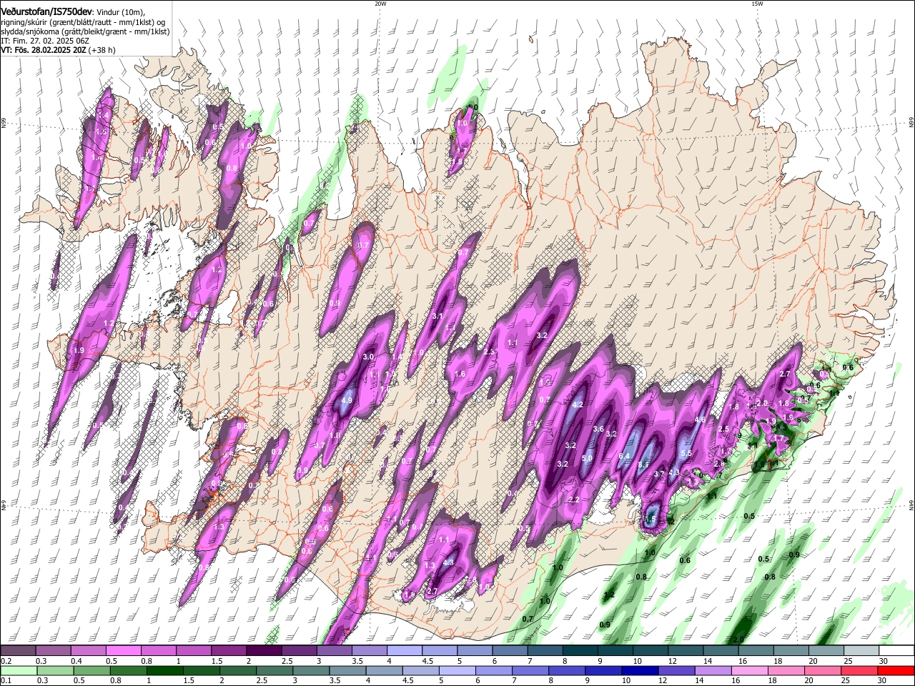Click the 5.5 snowfall value on the map

(x=686, y=453)
